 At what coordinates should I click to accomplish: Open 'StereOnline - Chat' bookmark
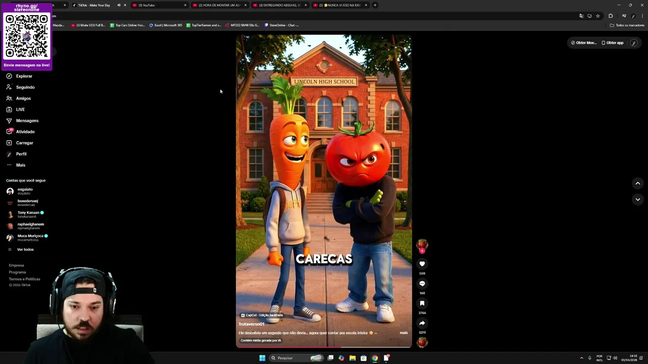tap(281, 25)
